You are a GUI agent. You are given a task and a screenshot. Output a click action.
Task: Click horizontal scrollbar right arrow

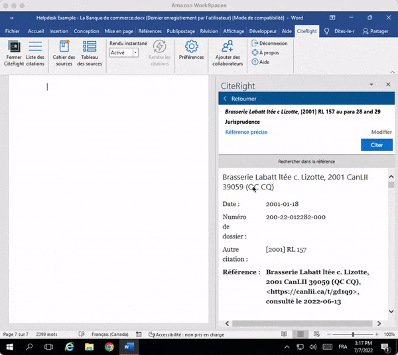(379, 324)
